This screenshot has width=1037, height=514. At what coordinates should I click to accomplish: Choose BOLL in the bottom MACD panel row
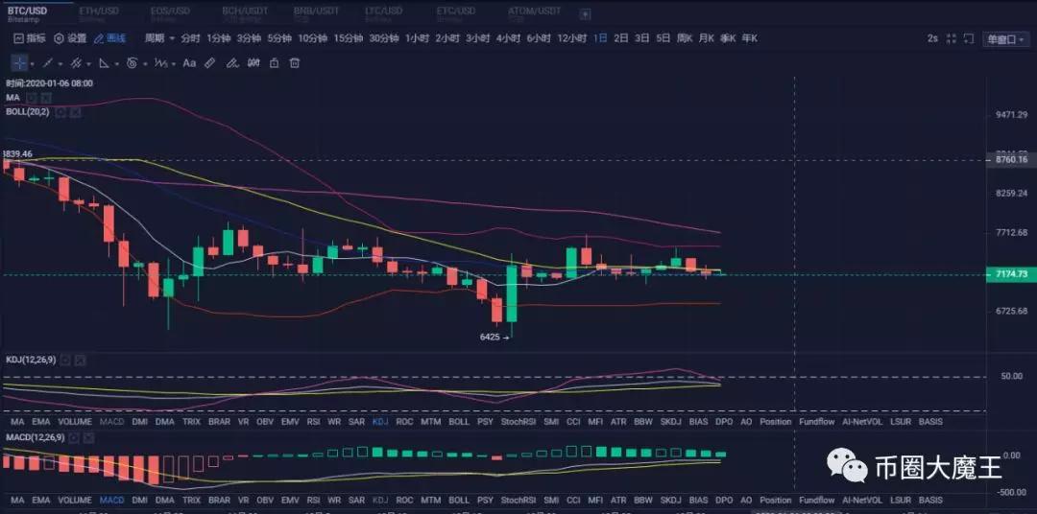pos(459,501)
